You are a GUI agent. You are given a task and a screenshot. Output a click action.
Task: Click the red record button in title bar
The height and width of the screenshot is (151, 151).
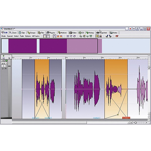[x=130, y=29]
